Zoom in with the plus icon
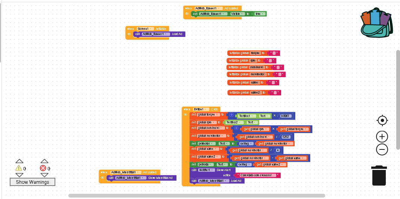The width and height of the screenshot is (400, 199). tap(382, 137)
